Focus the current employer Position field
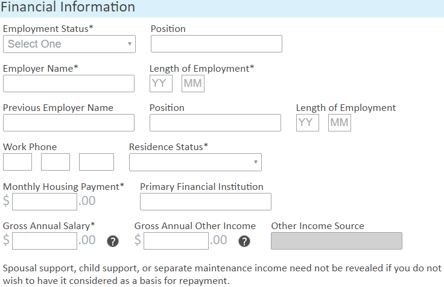This screenshot has height=287, width=444. pos(217,43)
